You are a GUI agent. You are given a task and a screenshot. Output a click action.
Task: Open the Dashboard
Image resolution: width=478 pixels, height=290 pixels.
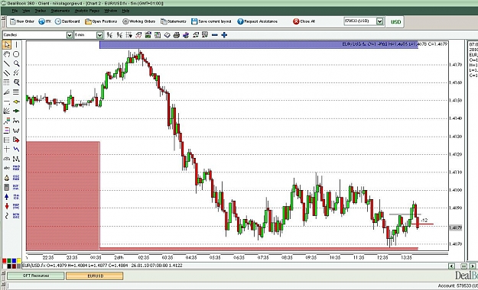[x=67, y=21]
